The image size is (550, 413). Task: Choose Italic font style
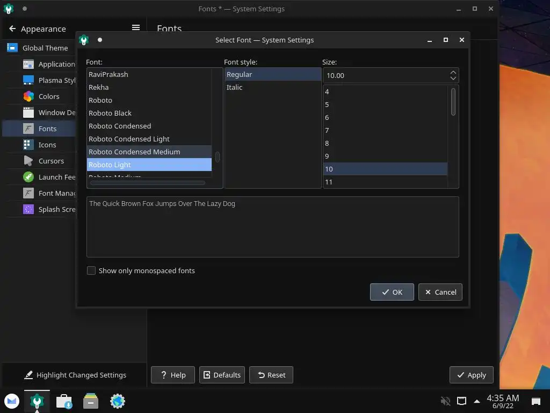coord(273,87)
